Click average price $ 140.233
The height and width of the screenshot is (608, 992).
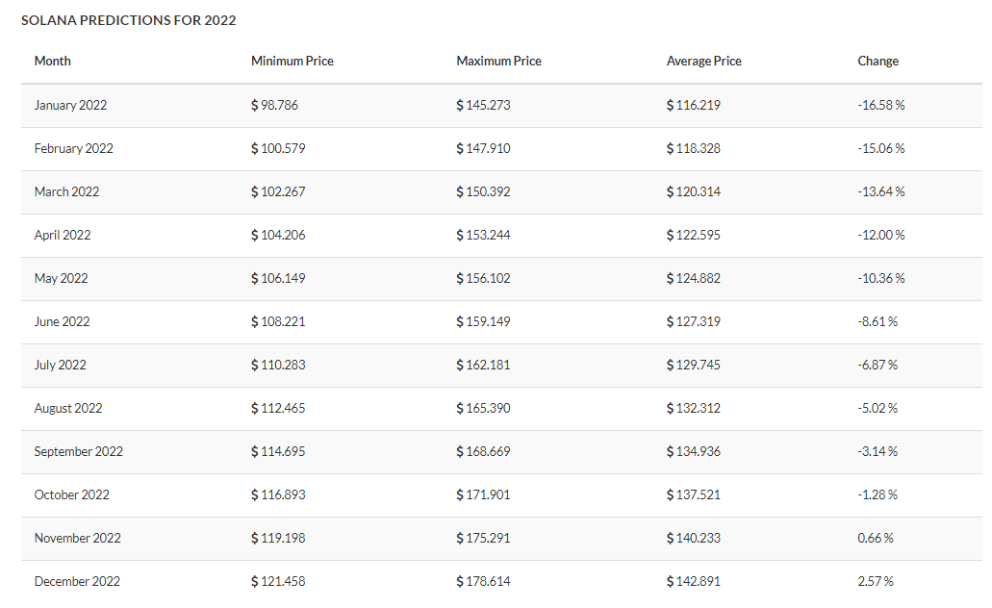coord(694,538)
